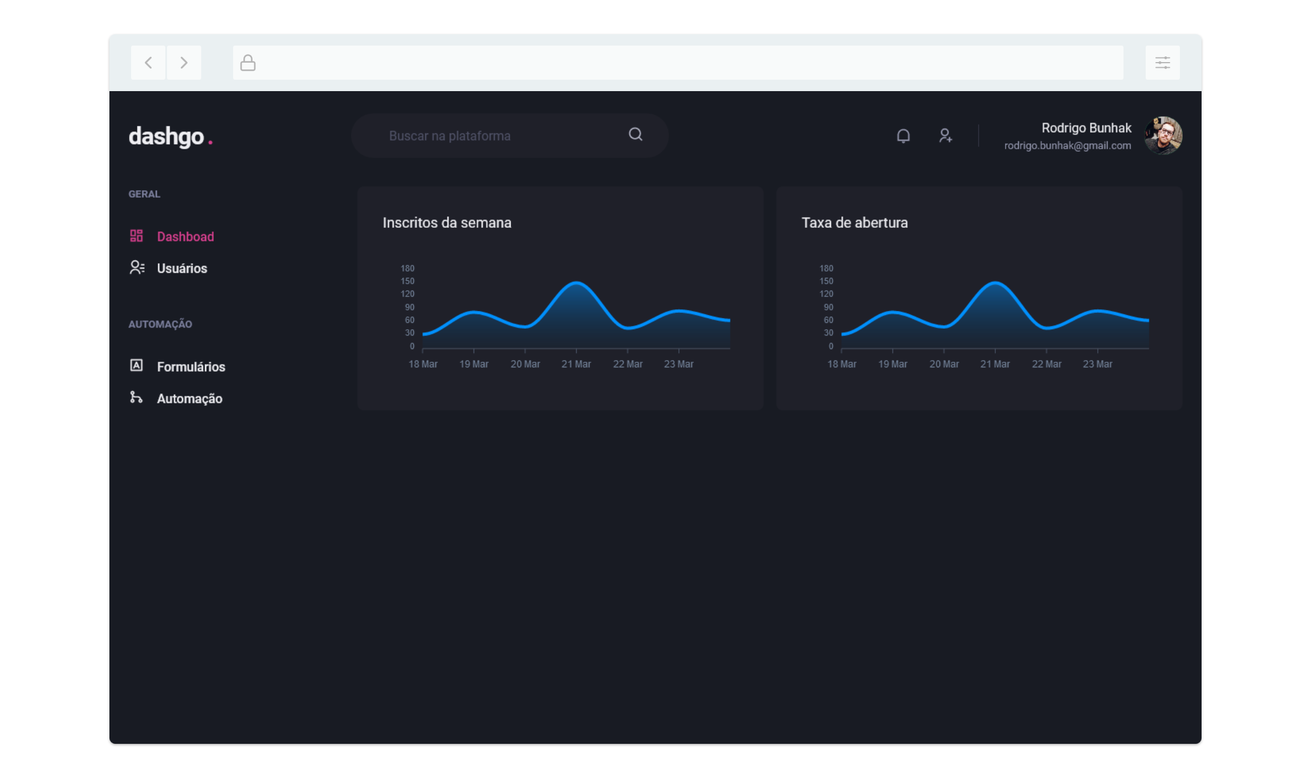Screen dimensions: 1311x778
Task: Click the browser address bar
Action: tap(678, 63)
